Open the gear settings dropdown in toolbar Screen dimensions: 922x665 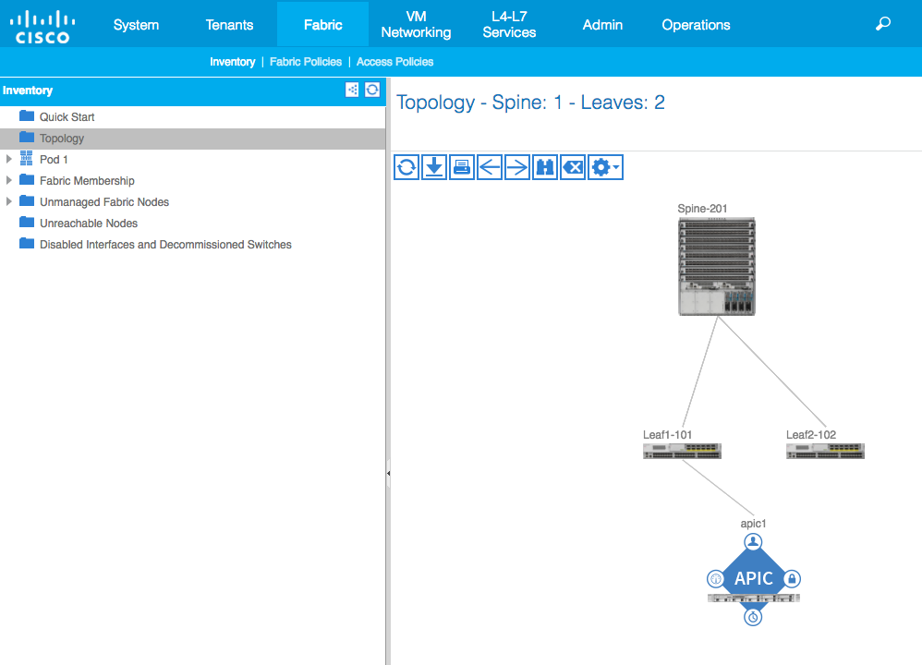[x=605, y=167]
